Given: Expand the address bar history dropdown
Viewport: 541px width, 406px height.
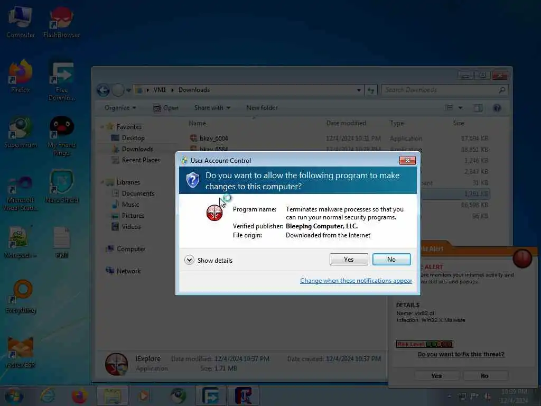Looking at the screenshot, I should [x=359, y=90].
